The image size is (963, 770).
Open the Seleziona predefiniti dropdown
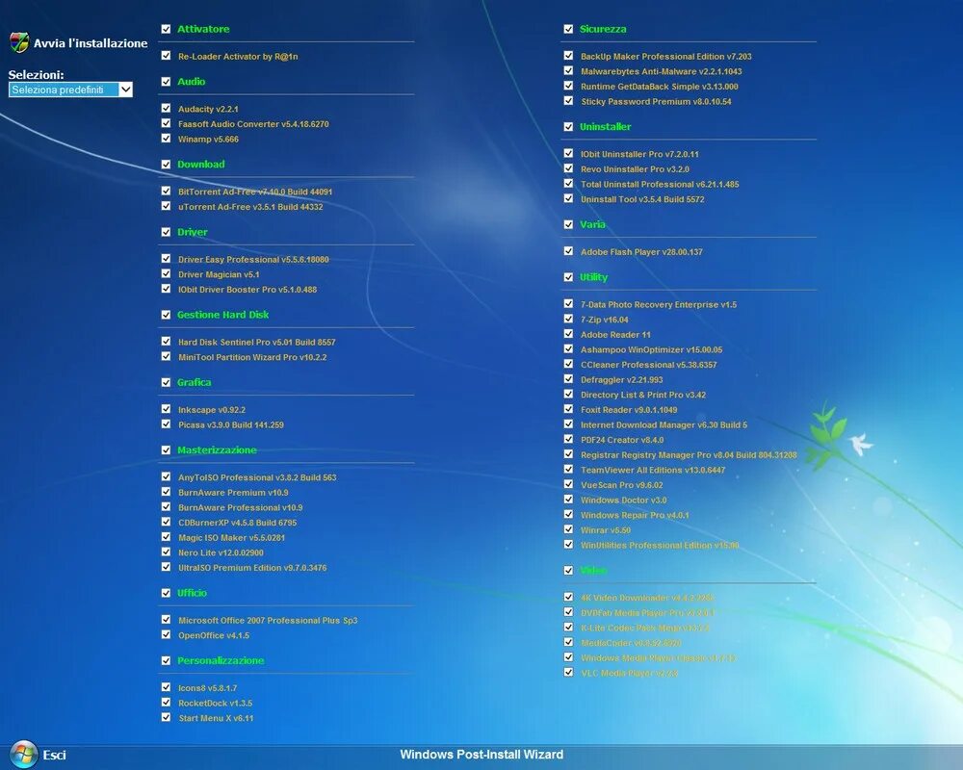click(70, 90)
